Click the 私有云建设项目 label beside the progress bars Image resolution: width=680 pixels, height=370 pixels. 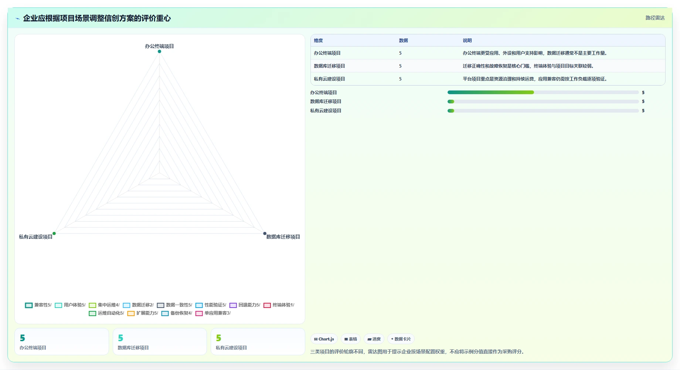point(326,111)
